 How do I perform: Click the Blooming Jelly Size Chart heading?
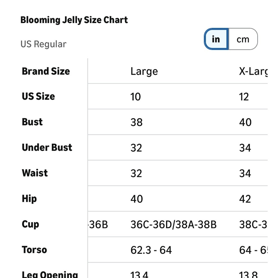click(x=74, y=20)
